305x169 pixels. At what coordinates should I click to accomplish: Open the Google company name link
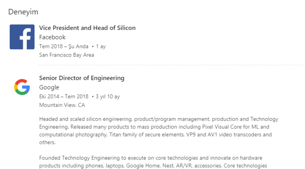[49, 87]
